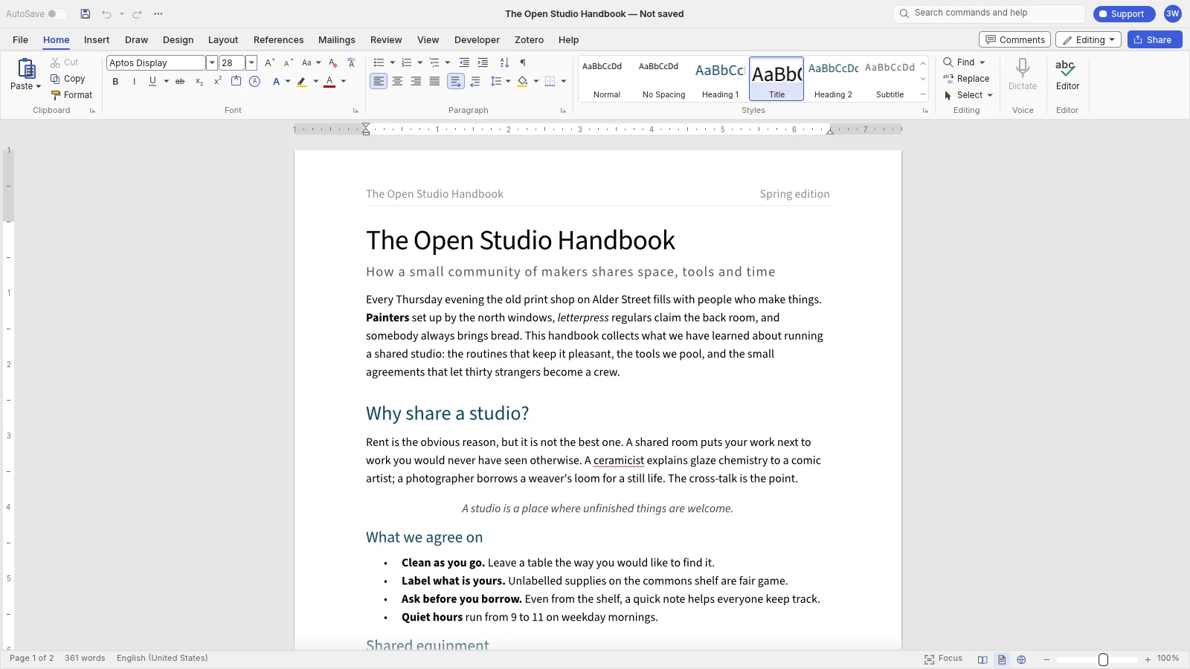This screenshot has width=1190, height=669.
Task: Click the Sort icon
Action: (504, 62)
